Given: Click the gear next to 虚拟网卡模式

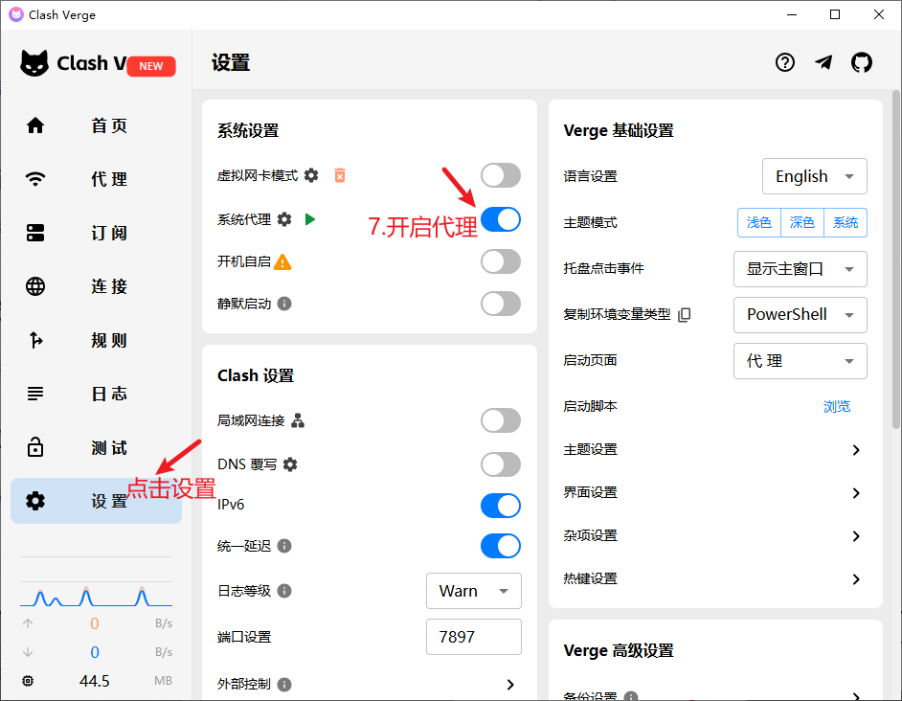Looking at the screenshot, I should coord(311,175).
